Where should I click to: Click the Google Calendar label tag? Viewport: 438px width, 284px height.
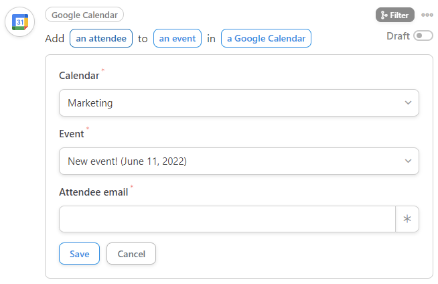point(84,15)
